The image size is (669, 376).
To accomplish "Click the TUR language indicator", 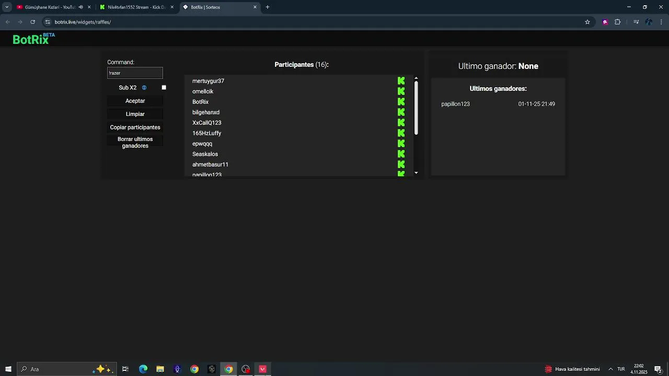I will [x=621, y=369].
